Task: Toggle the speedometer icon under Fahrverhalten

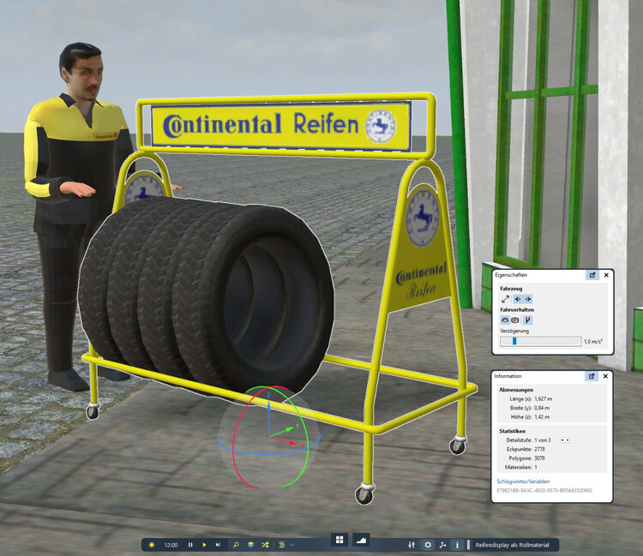Action: (505, 320)
